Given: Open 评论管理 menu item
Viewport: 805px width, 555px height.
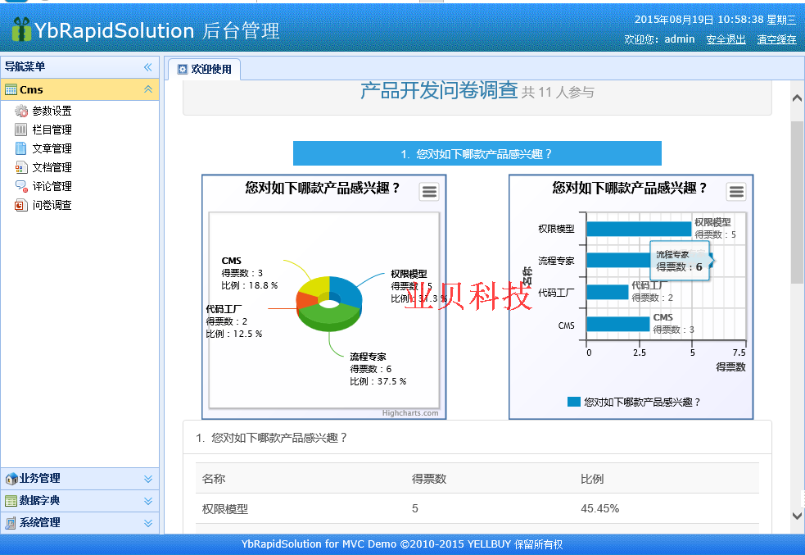Looking at the screenshot, I should [52, 186].
